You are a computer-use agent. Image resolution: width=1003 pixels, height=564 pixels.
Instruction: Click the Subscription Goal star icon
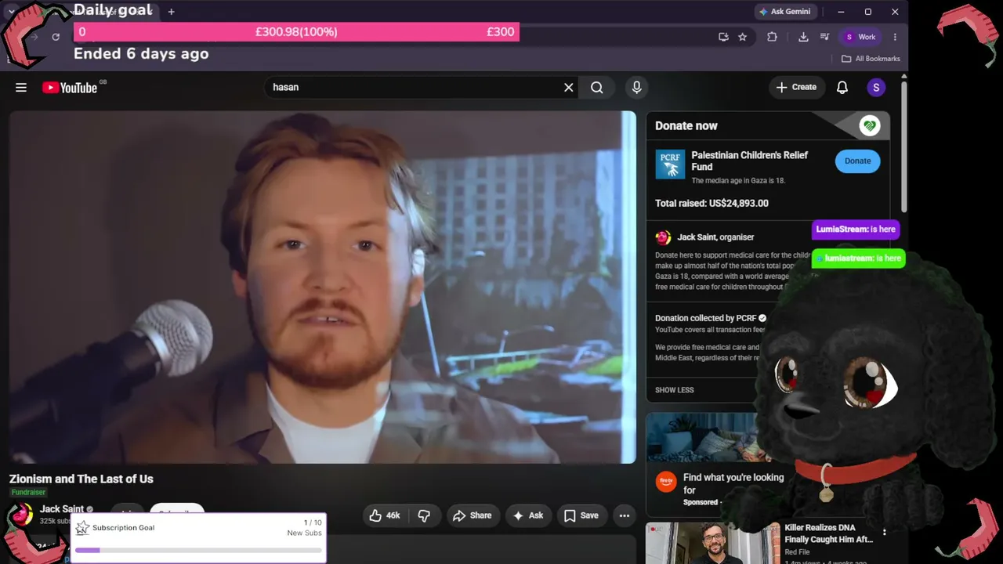pyautogui.click(x=82, y=528)
